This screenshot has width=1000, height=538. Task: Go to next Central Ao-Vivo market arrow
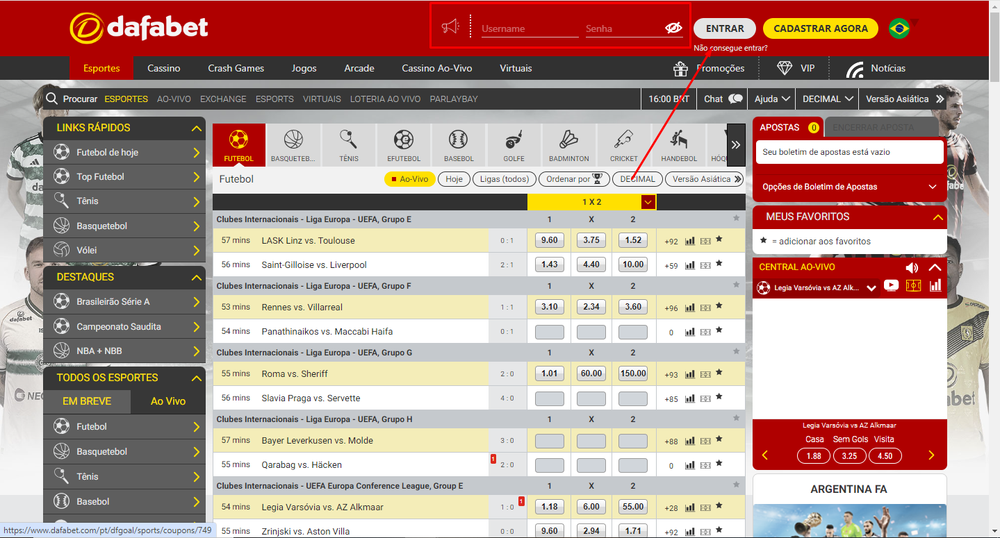pyautogui.click(x=932, y=455)
